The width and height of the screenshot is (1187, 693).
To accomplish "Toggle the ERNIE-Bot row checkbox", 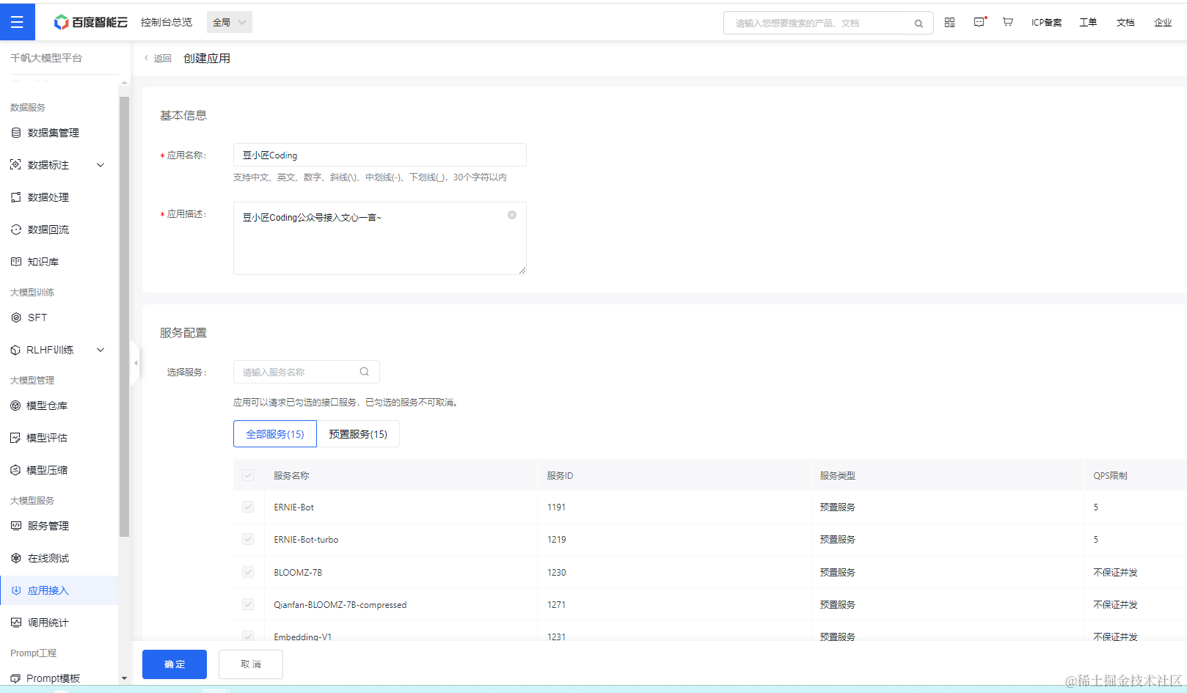I will click(x=248, y=507).
